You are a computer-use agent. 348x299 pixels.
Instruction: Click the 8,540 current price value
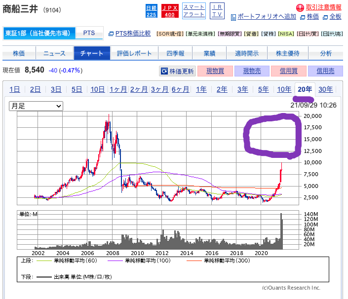point(35,70)
